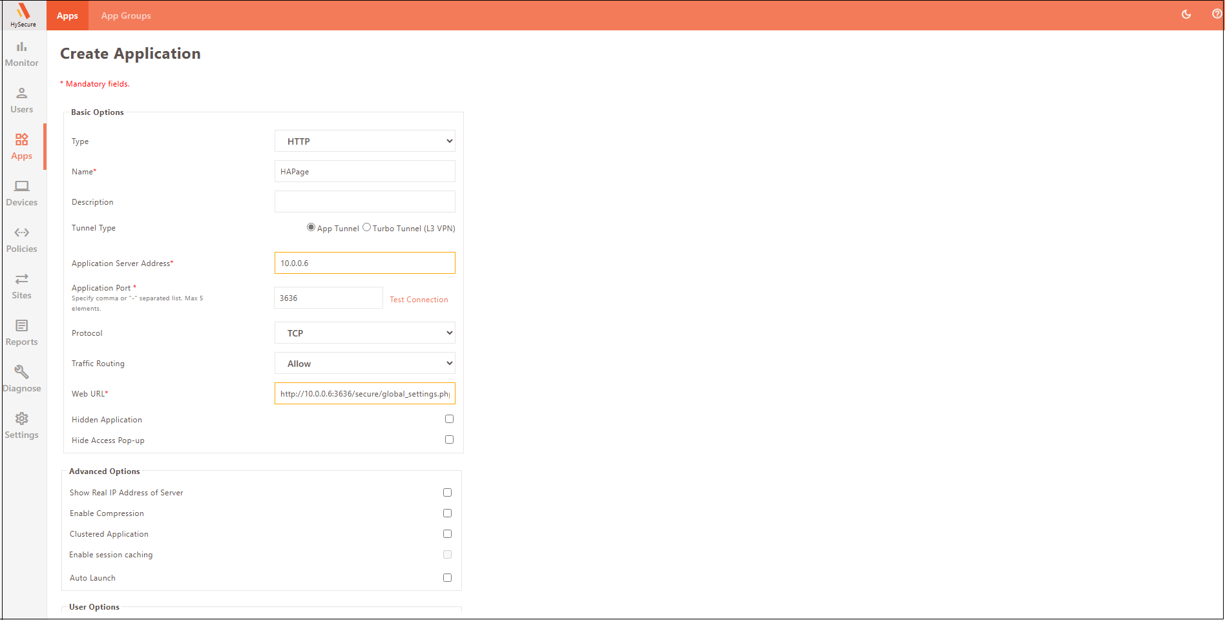Select Turbo Tunnel (L3 VPN) radio button
The width and height of the screenshot is (1225, 620).
coord(367,227)
